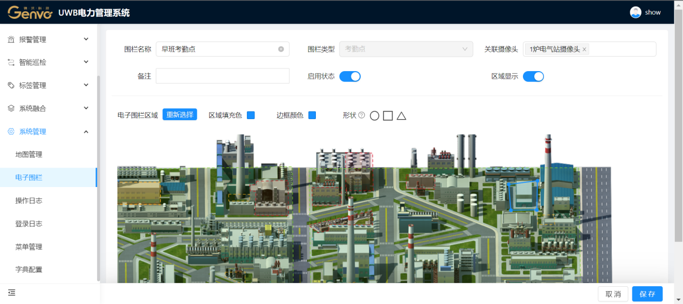683x304 pixels.
Task: Expand the 智能巡检 menu chevron
Action: tap(86, 62)
